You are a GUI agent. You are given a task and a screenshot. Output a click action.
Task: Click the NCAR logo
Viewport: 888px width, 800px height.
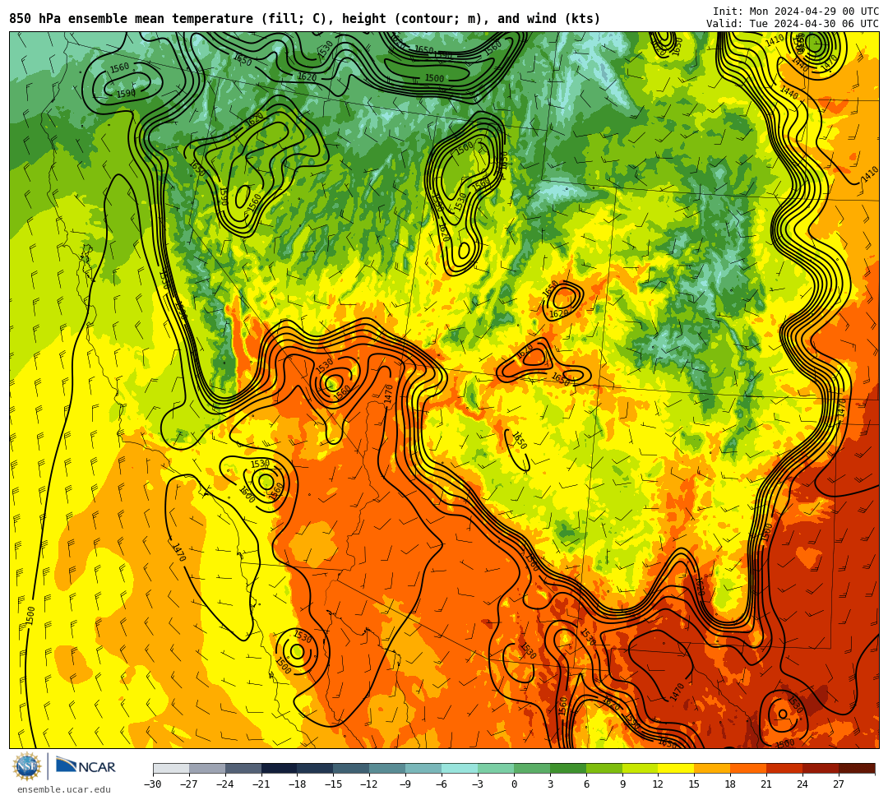click(x=86, y=766)
